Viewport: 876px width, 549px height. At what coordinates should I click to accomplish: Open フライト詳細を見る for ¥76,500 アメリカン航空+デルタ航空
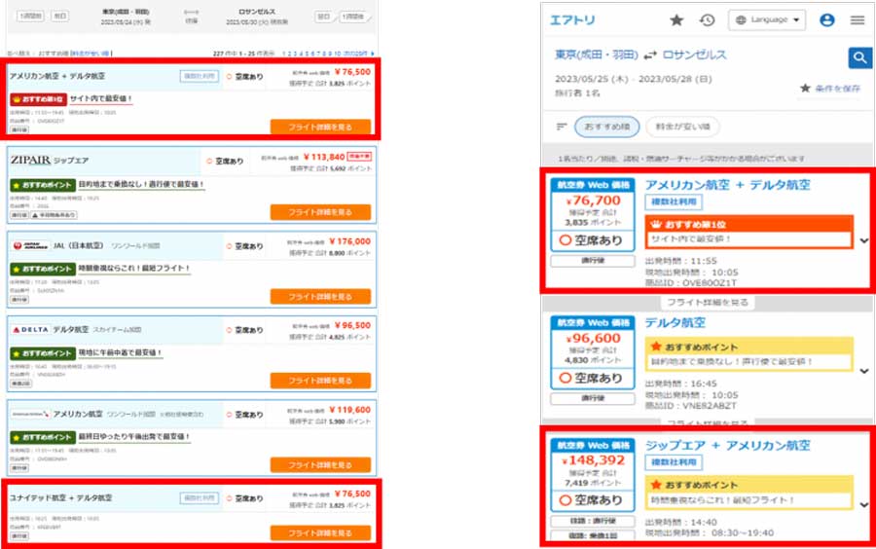click(320, 127)
